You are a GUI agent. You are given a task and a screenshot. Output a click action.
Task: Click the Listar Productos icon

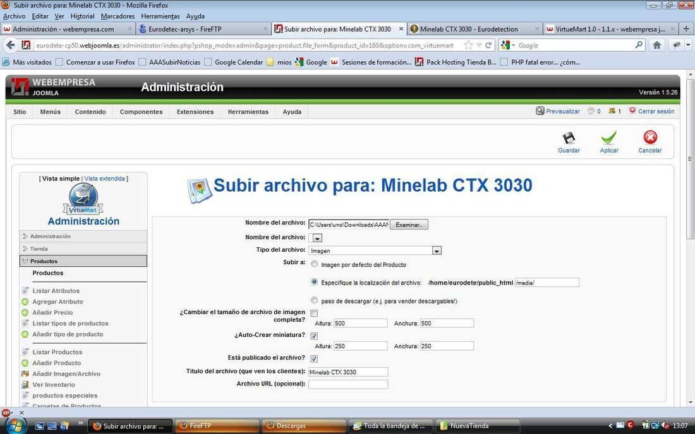[25, 352]
